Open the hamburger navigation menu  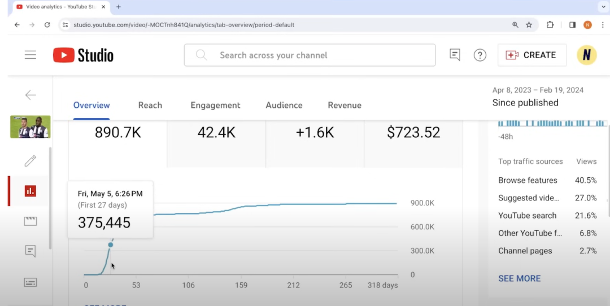(30, 55)
